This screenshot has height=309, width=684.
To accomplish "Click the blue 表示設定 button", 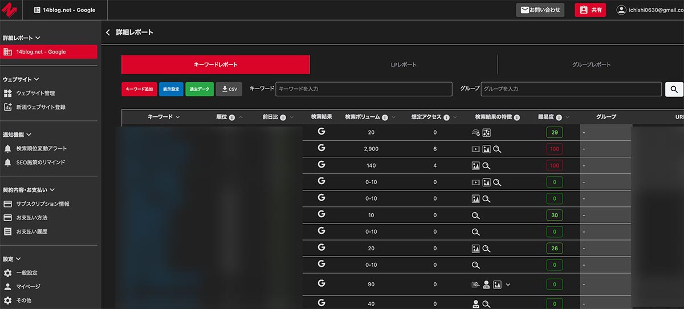I will click(x=171, y=89).
